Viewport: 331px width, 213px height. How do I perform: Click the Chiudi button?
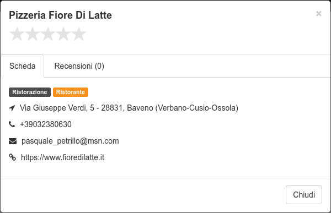click(304, 195)
